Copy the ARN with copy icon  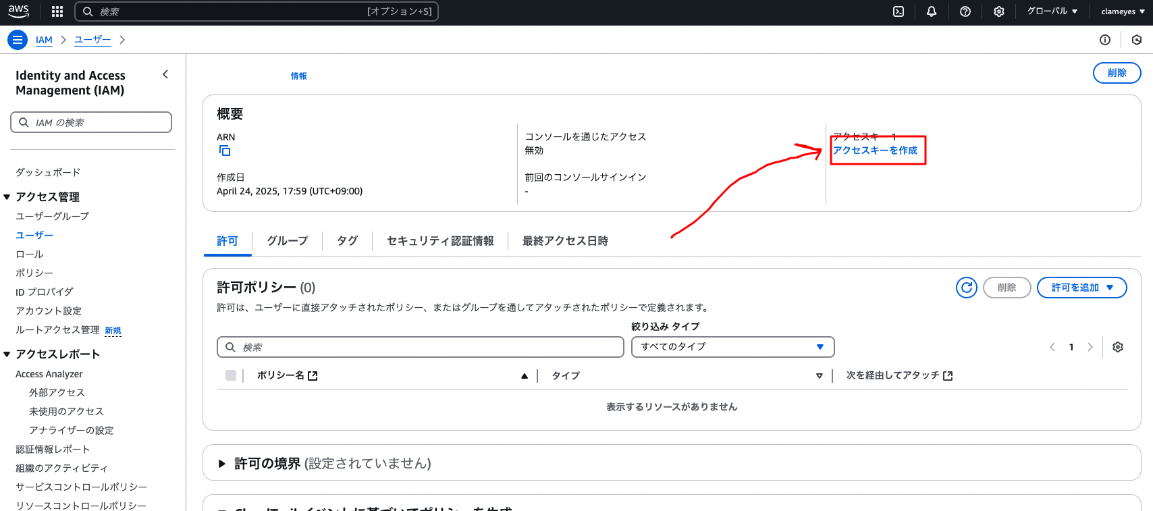click(x=225, y=151)
